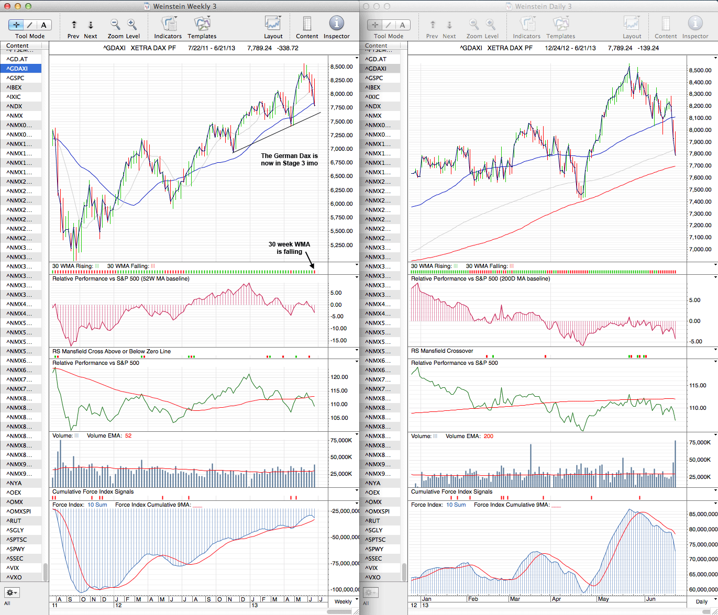
Task: Zoom out the Weinstein Daily chart
Action: [x=474, y=25]
